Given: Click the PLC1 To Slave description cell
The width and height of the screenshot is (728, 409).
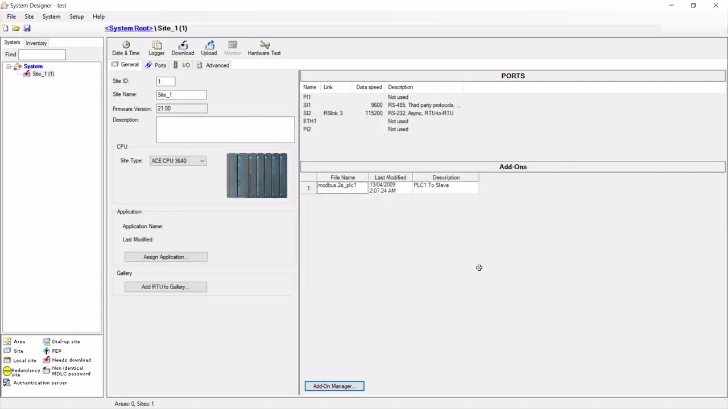Looking at the screenshot, I should pyautogui.click(x=445, y=188).
